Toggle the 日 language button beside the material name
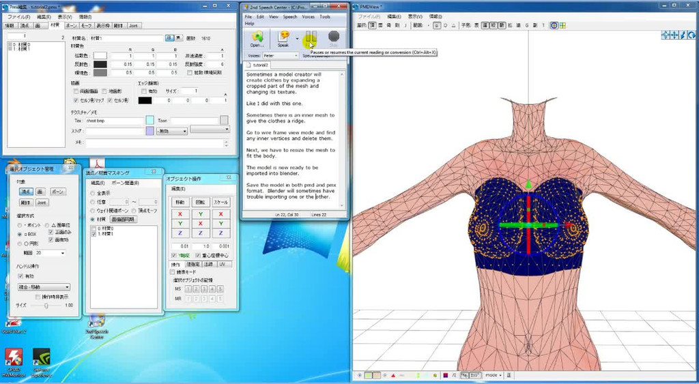Screen dimensions: 699x384 (x=169, y=39)
